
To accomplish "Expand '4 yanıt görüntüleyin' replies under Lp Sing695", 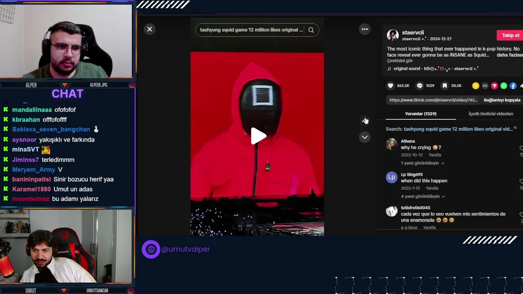I will 422,196.
